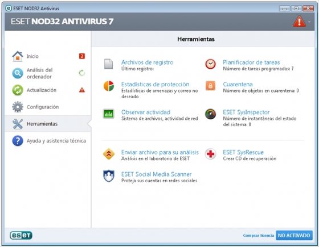
Task: Click the Herramientas wrench icon
Action: (18, 124)
